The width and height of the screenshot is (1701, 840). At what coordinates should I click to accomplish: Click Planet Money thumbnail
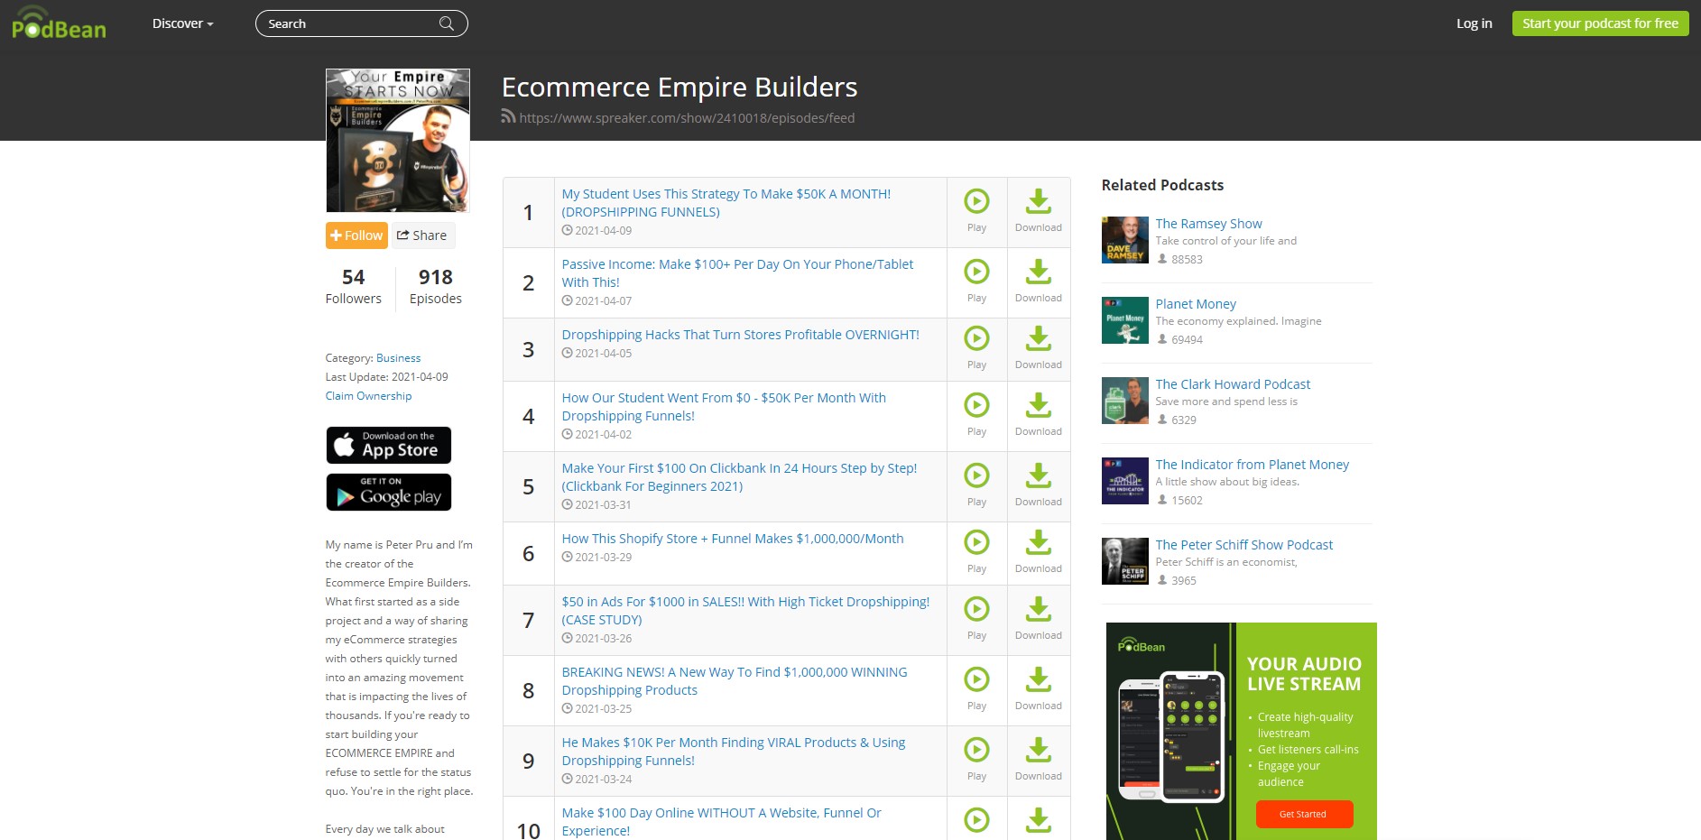[1124, 320]
